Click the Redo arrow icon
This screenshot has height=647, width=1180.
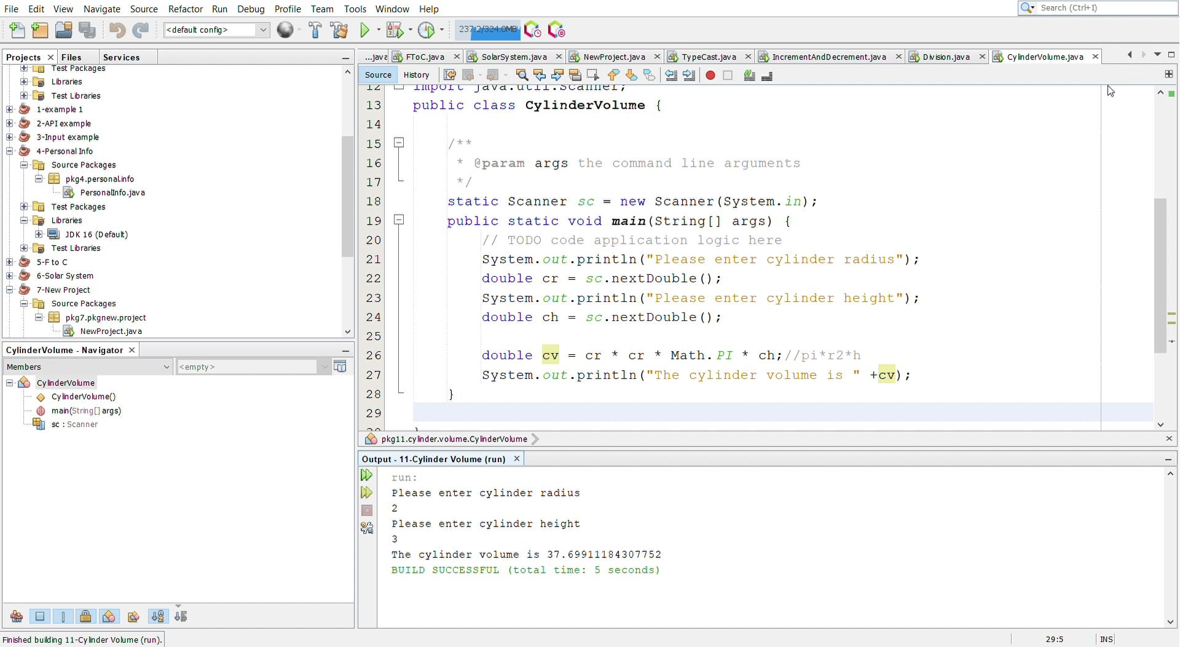tap(141, 30)
